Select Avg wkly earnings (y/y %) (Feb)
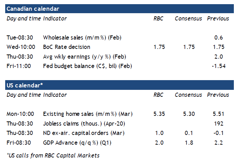Screen dimensions: 238x162 pyautogui.click(x=84, y=56)
